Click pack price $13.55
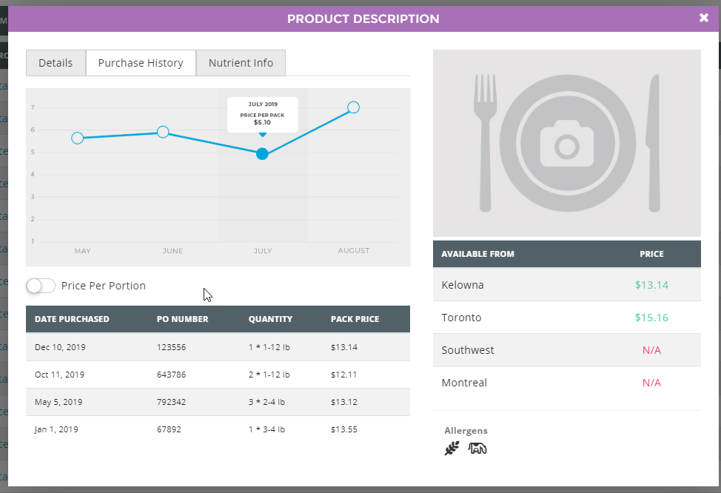 [x=344, y=429]
